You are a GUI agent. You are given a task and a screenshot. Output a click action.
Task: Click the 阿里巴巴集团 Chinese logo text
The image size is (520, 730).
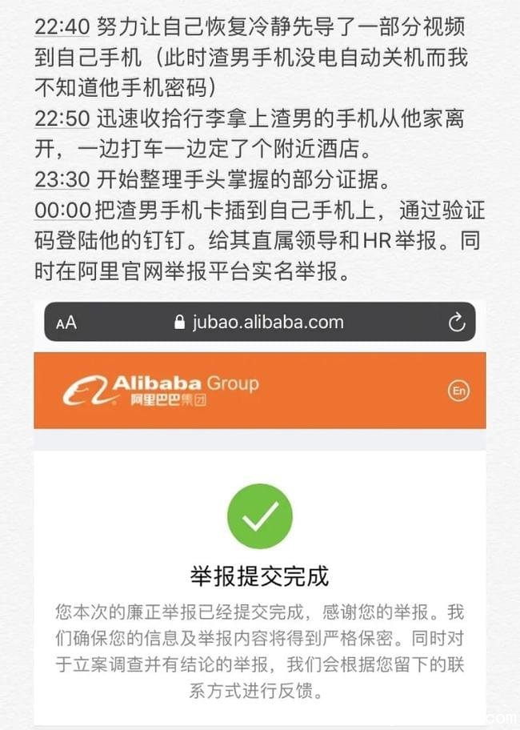tap(168, 400)
